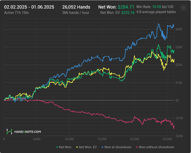Click the date range 02.02.2025 - 01.06.2025

pos(29,7)
